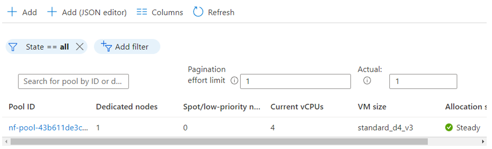Focus the pool search box
This screenshot has height=149, width=492.
pyautogui.click(x=73, y=82)
